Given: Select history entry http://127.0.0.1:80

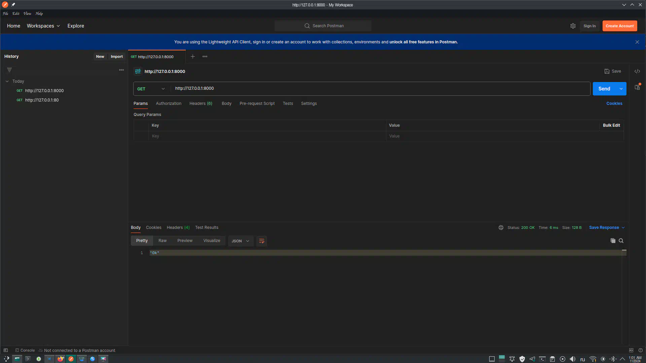Looking at the screenshot, I should [x=42, y=100].
